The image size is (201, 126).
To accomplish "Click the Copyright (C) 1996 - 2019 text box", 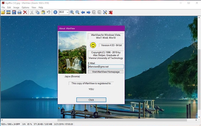I will tap(106, 55).
